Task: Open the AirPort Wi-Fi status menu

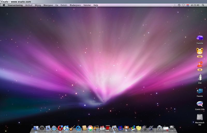Action: click(183, 5)
